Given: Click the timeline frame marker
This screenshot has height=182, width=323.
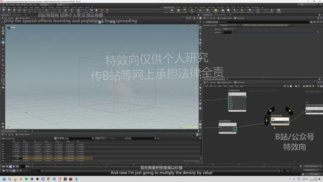Looking at the screenshot, I should coord(31,165).
